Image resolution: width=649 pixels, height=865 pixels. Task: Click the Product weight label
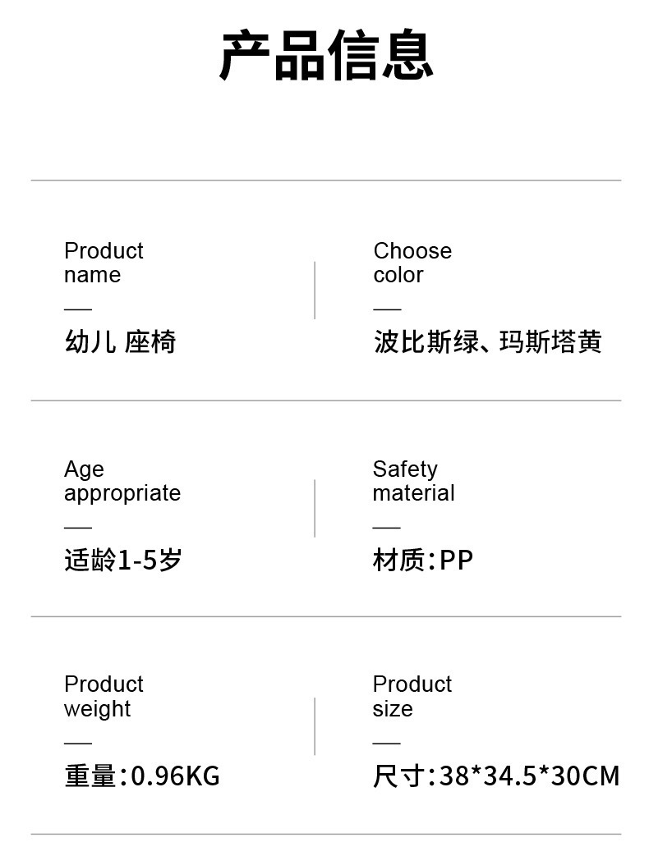point(104,696)
